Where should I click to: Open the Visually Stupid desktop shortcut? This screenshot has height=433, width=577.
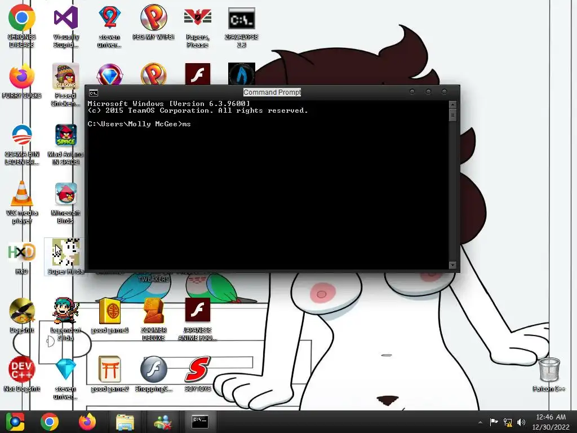pos(66,26)
